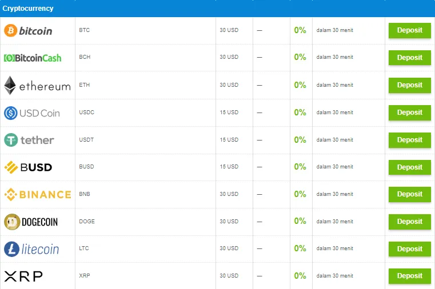
Task: Click 0% commission in ethereum row
Action: pos(300,85)
